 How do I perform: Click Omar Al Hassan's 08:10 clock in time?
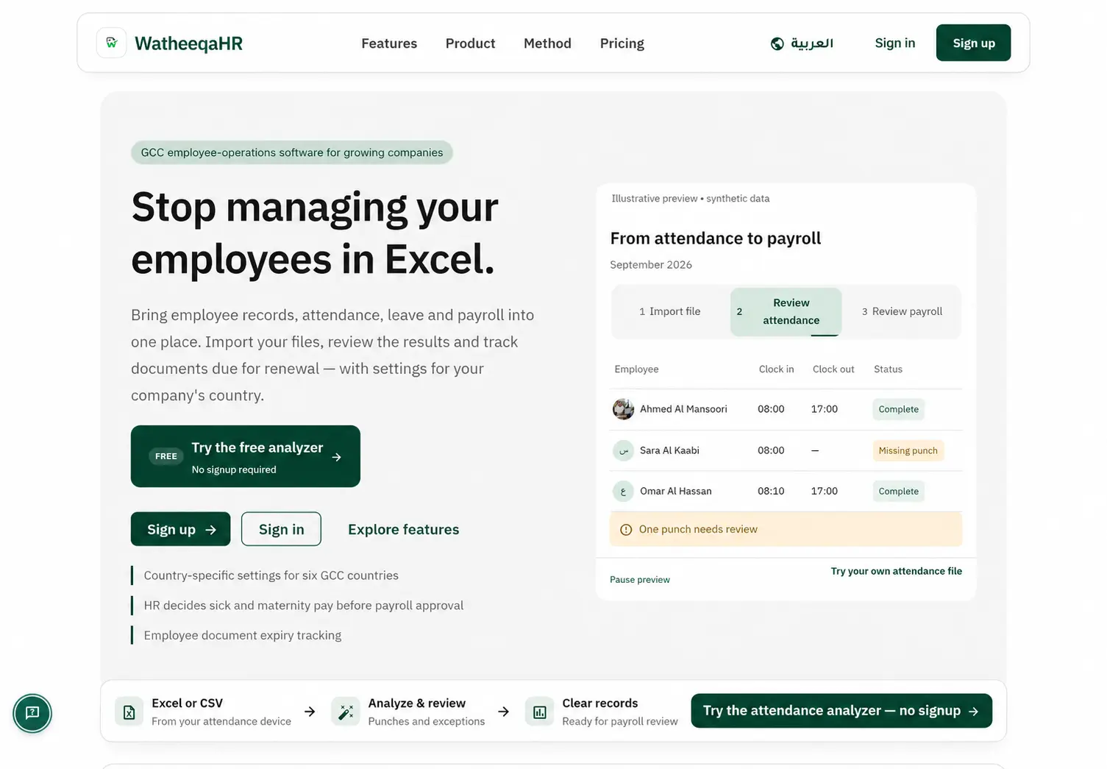pyautogui.click(x=771, y=491)
